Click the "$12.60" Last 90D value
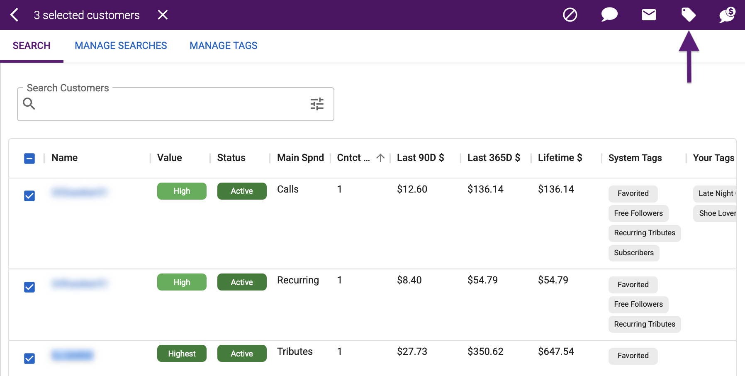The image size is (745, 376). click(x=412, y=189)
